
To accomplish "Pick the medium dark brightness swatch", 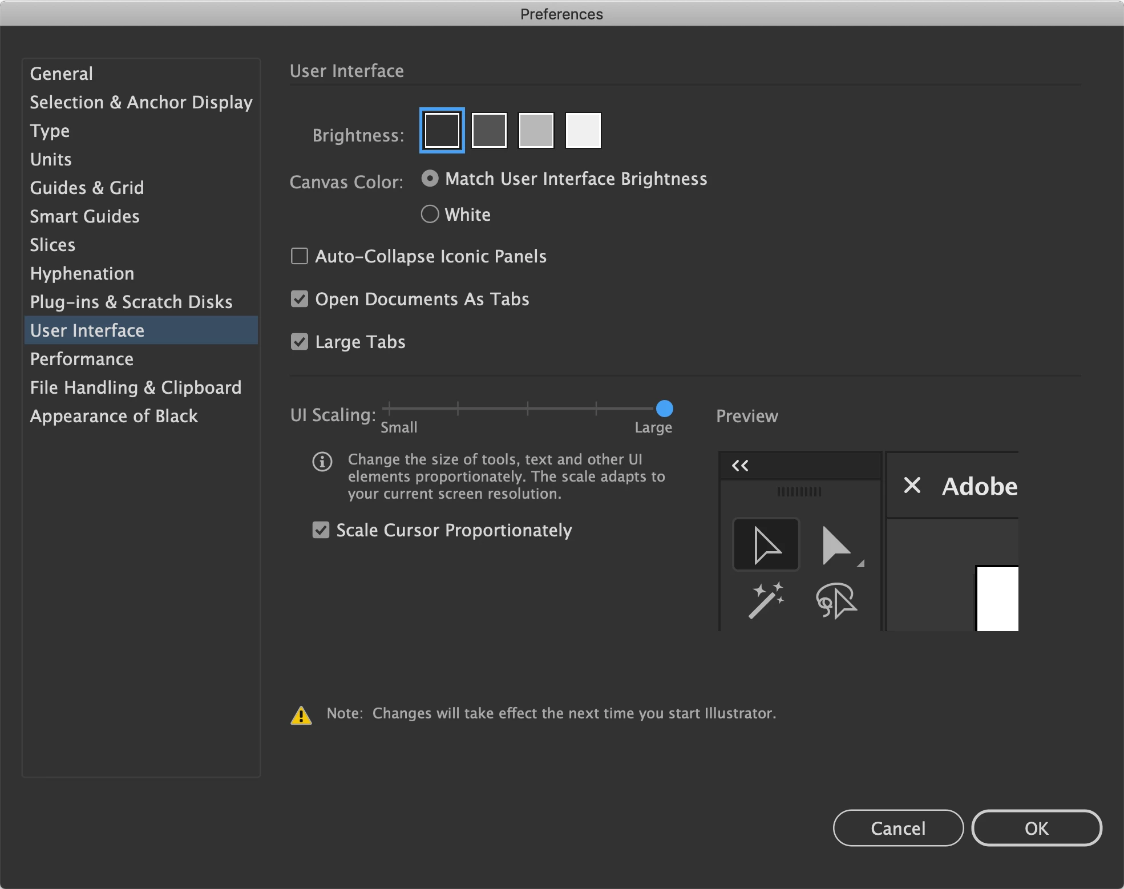I will coord(489,130).
